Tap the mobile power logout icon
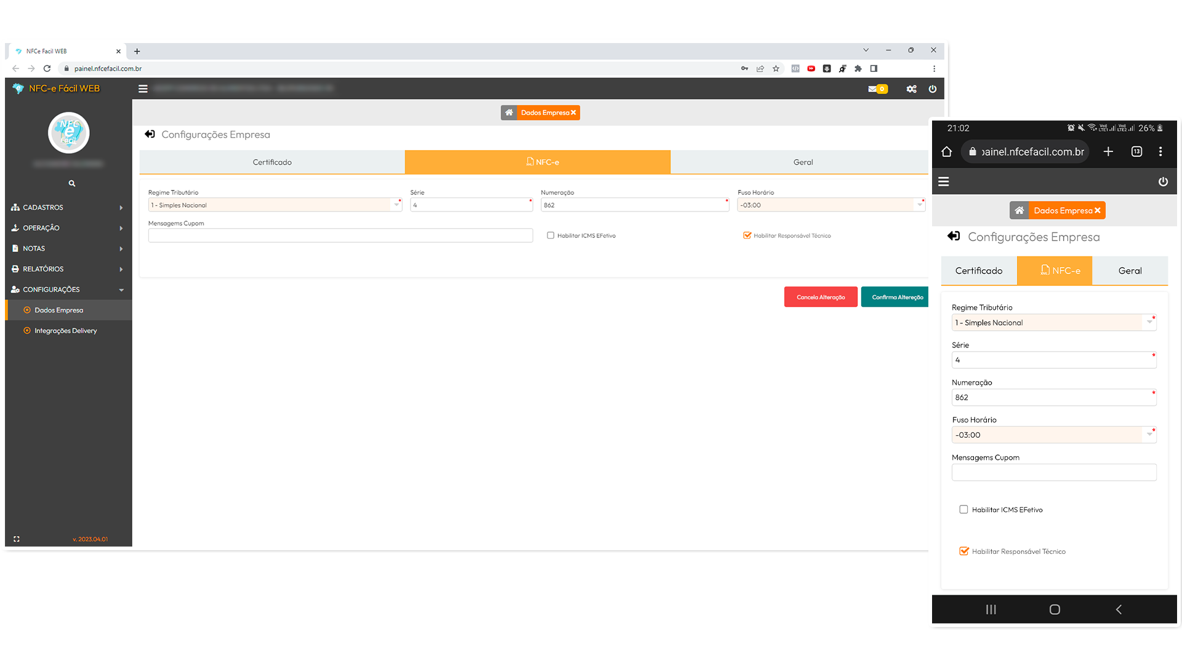Screen dimensions: 1182x664 (1163, 181)
